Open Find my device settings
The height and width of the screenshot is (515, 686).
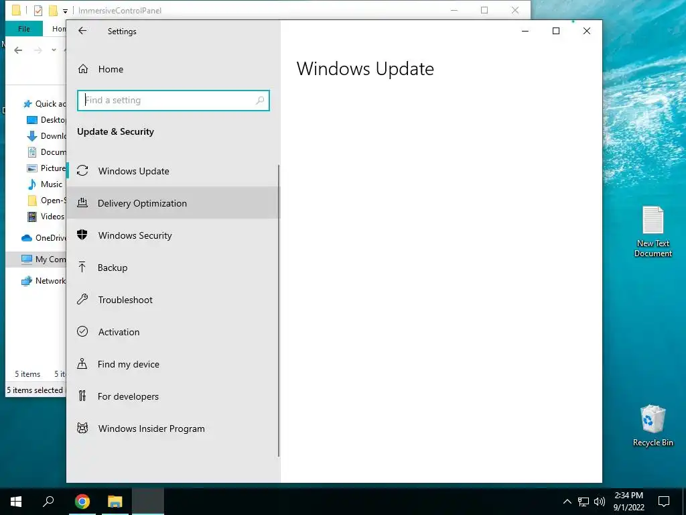174,364
